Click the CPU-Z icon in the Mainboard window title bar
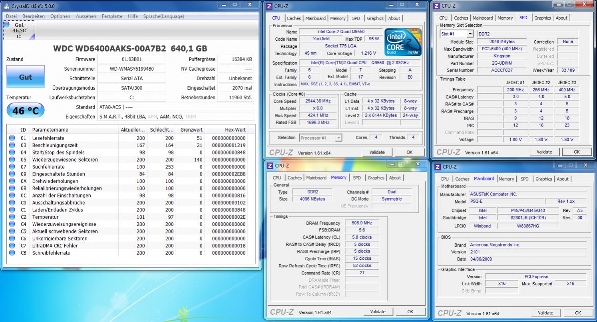Image resolution: width=597 pixels, height=322 pixels. [438, 166]
